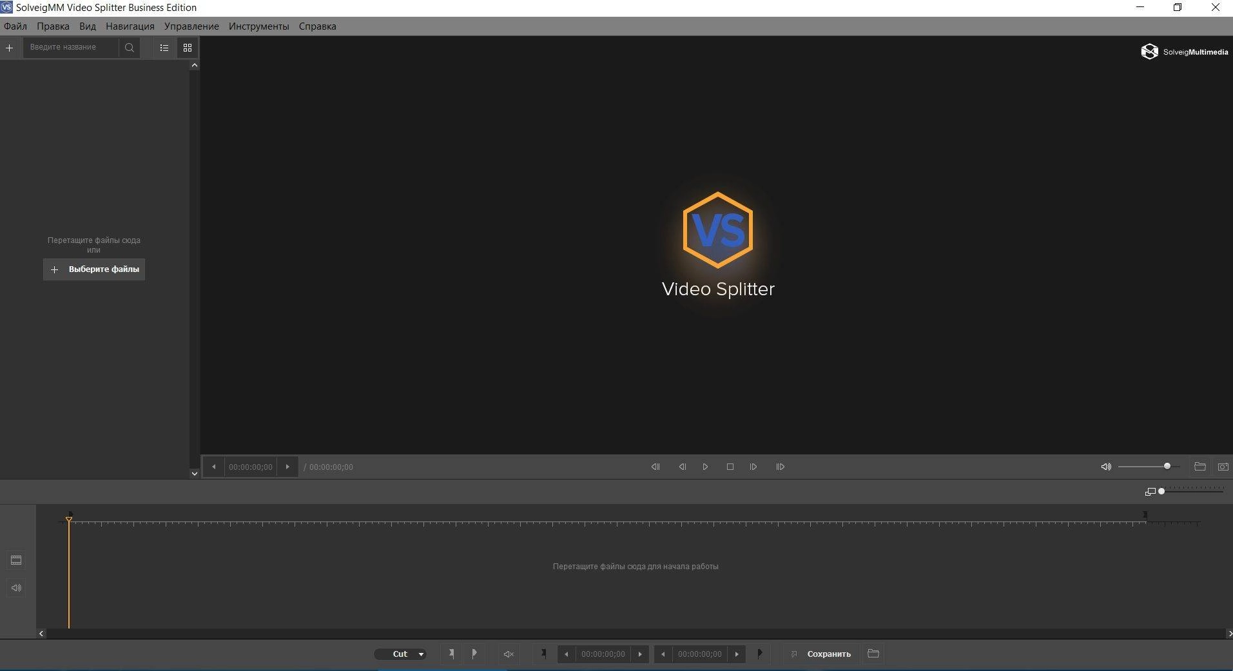Open the Вид menu

88,26
